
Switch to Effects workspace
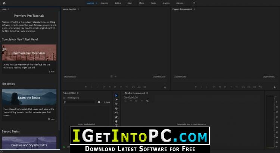(141, 3)
